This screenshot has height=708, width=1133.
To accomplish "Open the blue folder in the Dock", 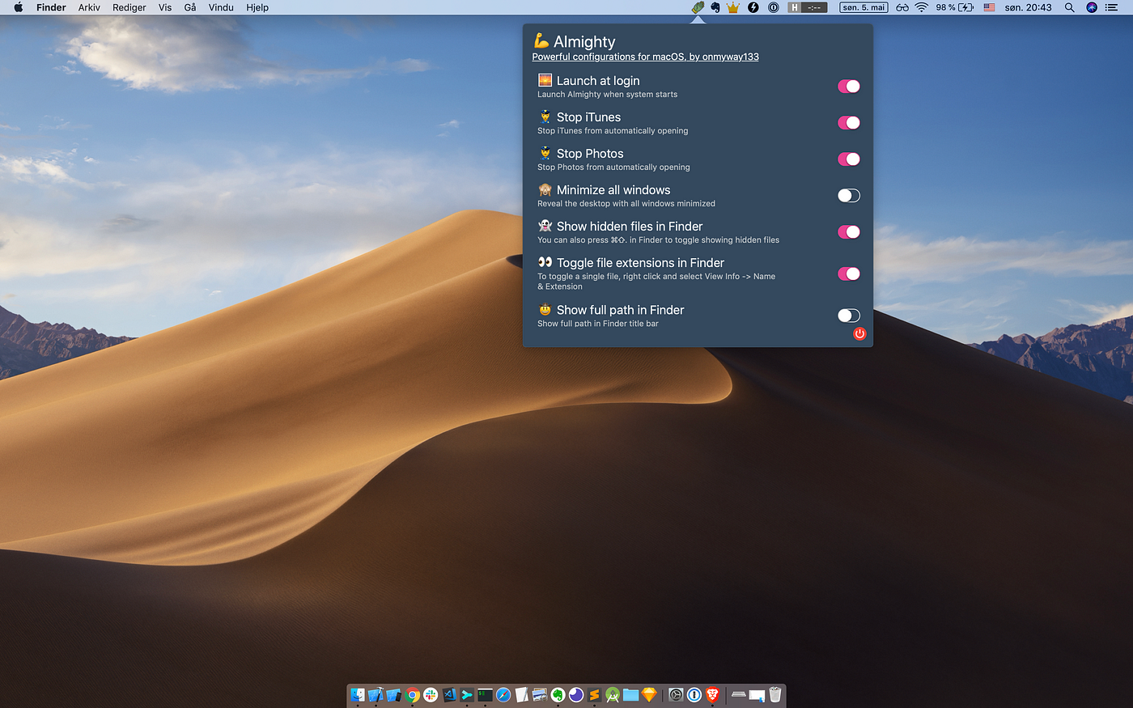I will [630, 694].
